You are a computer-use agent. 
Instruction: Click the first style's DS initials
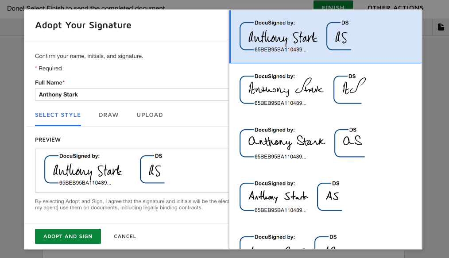pos(341,38)
